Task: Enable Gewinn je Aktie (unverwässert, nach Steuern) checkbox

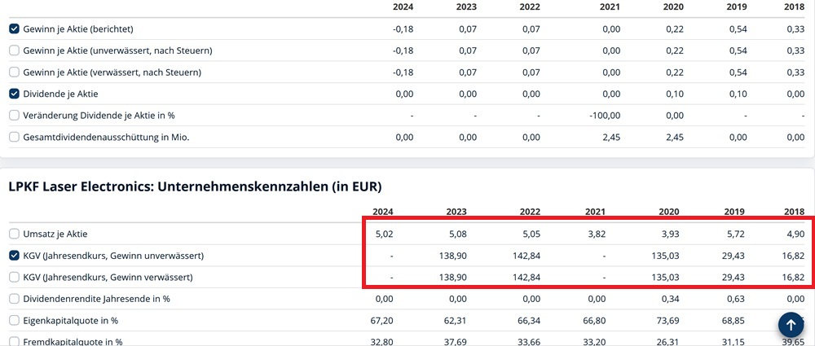Action: click(14, 50)
